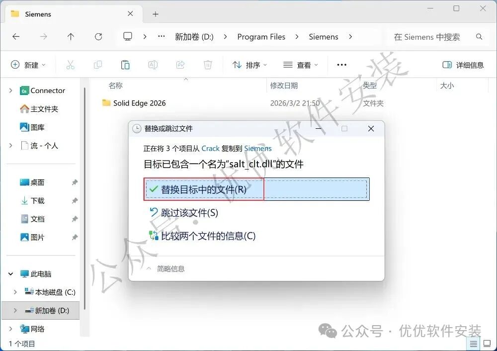The image size is (497, 351).
Task: Expand 本地磁盘 (C:) tree node
Action: point(15,292)
